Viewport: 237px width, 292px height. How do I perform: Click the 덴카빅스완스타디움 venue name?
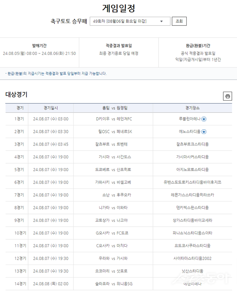tap(192, 207)
